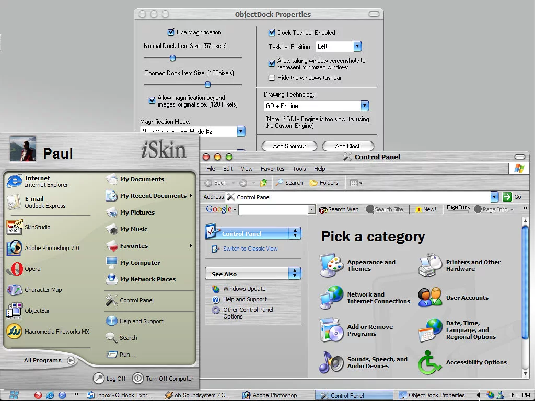Open the Appearance and Themes category icon
The height and width of the screenshot is (401, 535).
tap(332, 265)
